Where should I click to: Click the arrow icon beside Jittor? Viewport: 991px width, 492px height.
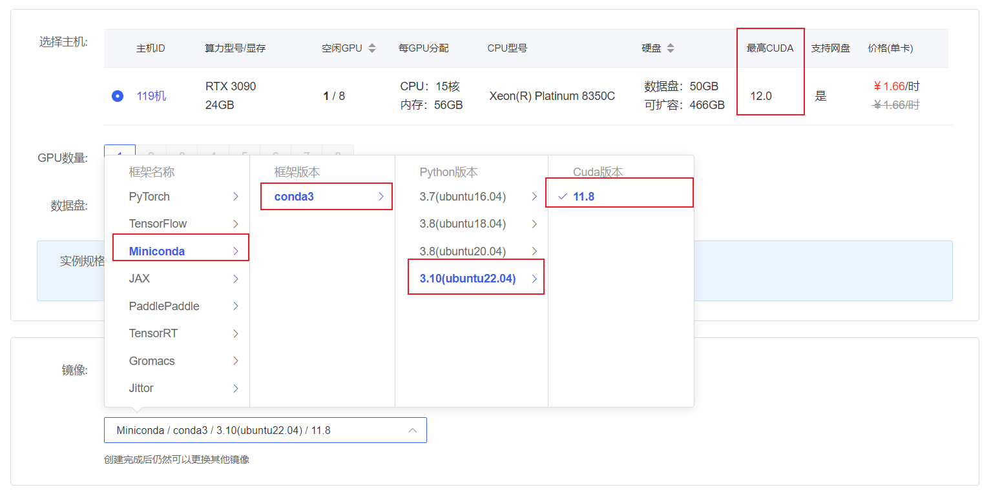point(236,388)
